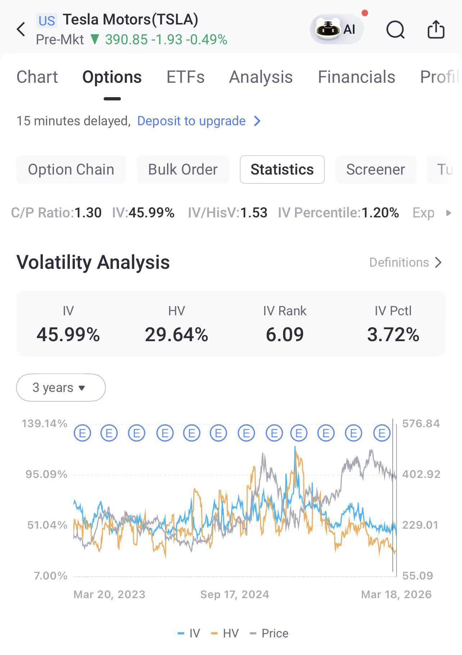
Task: Open the Bulk Order view
Action: coord(183,170)
